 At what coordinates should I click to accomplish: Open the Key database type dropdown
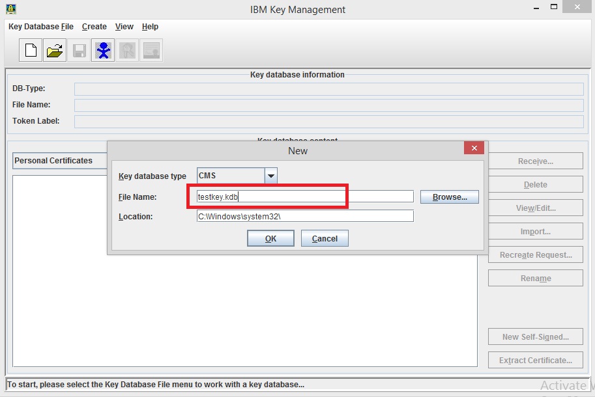click(271, 175)
